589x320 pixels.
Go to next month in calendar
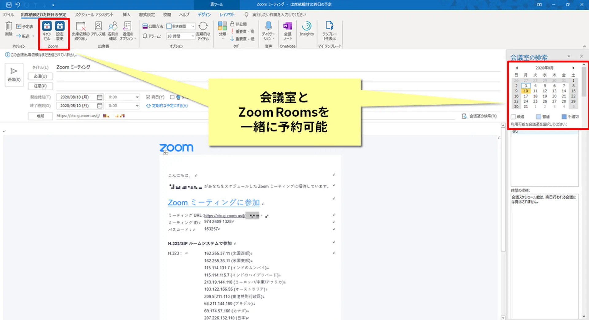pos(573,68)
